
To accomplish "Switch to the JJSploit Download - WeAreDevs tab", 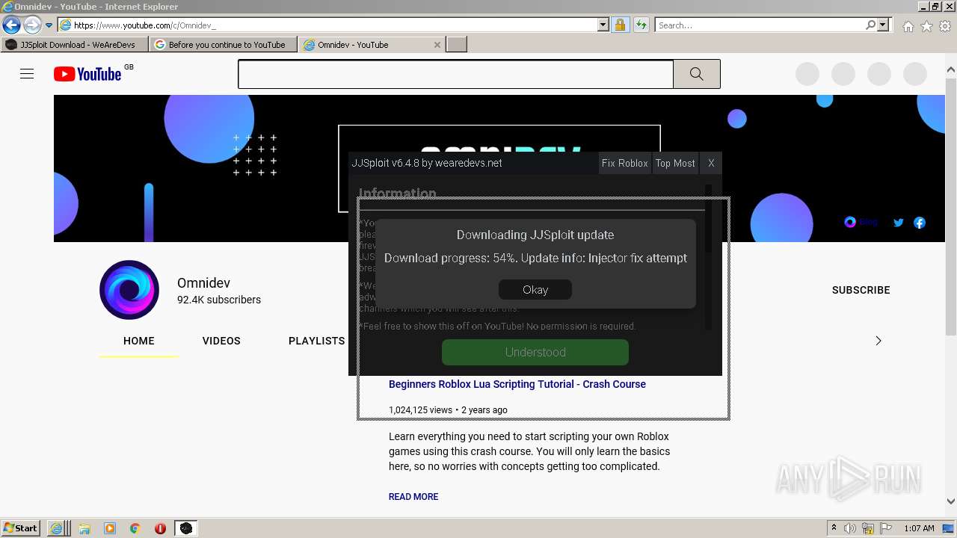I will [75, 45].
